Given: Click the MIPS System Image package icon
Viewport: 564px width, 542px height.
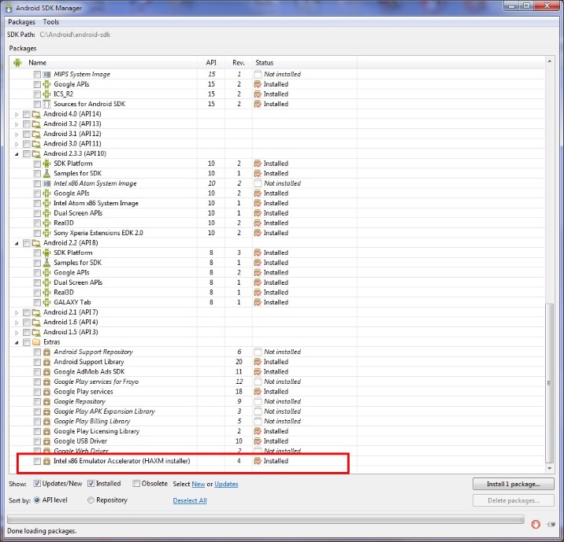Looking at the screenshot, I should (46, 75).
